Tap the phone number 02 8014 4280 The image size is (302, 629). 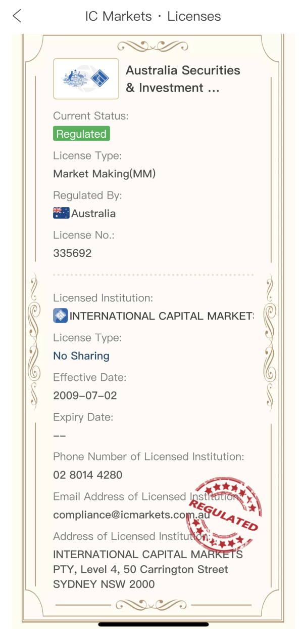point(88,475)
